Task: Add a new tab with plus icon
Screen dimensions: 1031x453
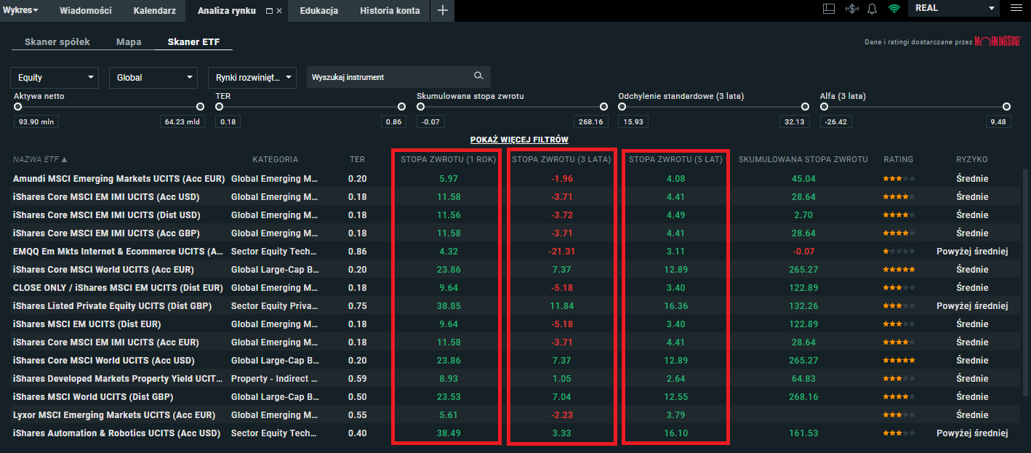Action: 442,10
